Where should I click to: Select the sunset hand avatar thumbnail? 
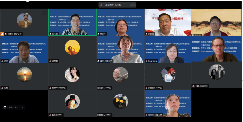coord(72,47)
